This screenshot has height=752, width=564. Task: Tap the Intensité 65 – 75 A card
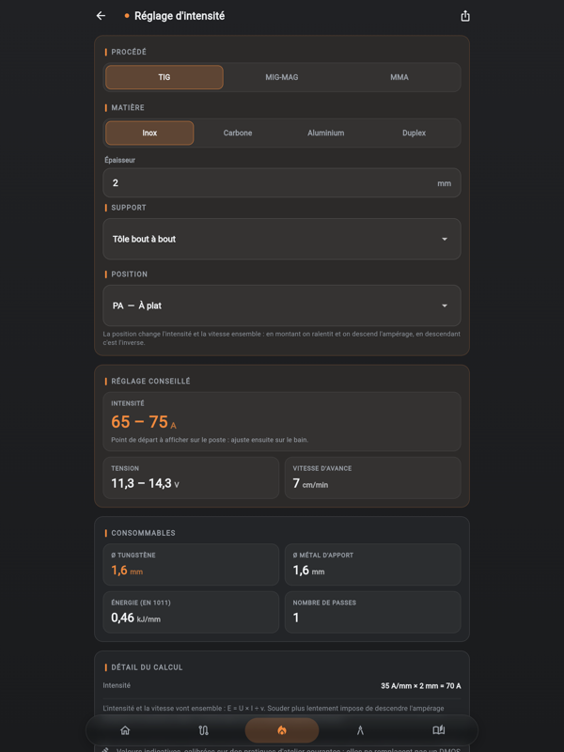point(282,421)
